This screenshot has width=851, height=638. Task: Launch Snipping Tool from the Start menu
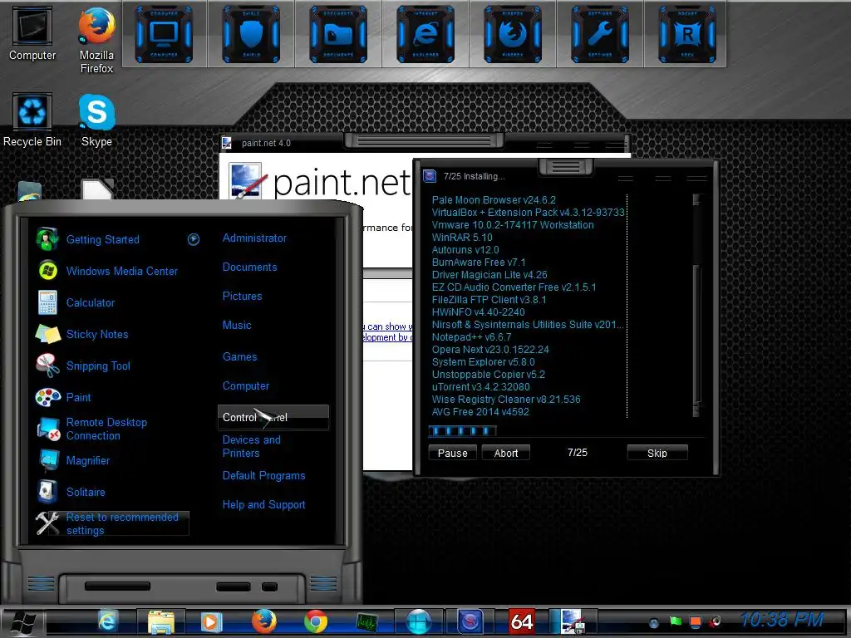tap(98, 366)
